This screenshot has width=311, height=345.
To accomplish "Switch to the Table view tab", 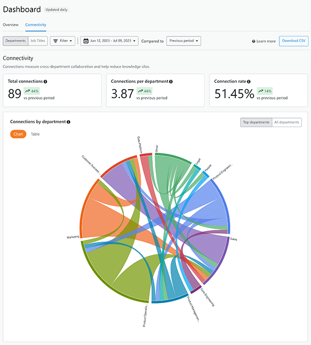I will (x=35, y=134).
